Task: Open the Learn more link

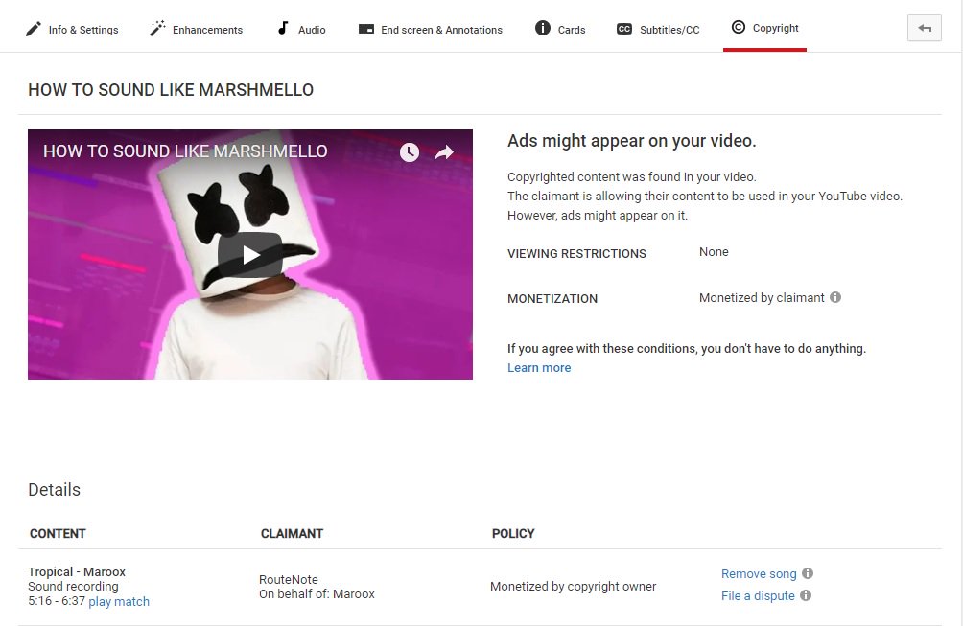Action: coord(539,367)
